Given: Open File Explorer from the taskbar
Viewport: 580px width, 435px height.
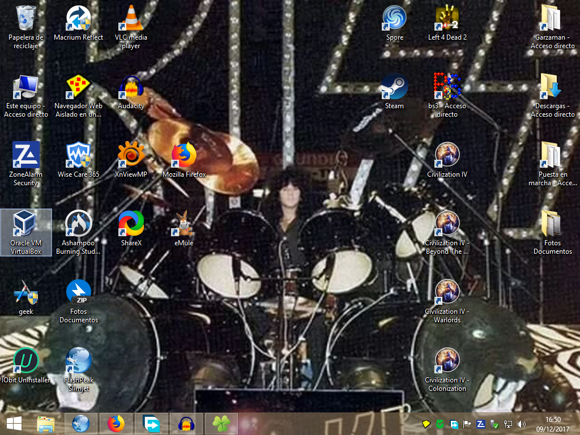Looking at the screenshot, I should pyautogui.click(x=45, y=424).
